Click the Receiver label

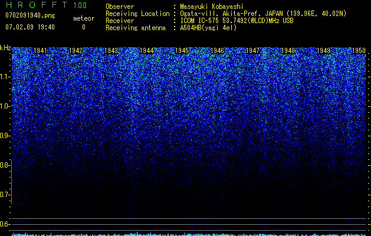[x=120, y=21]
